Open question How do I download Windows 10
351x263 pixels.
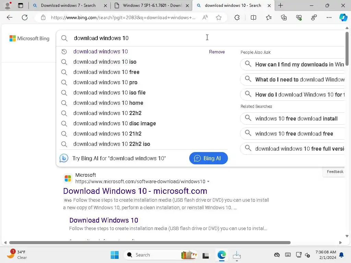292,95
